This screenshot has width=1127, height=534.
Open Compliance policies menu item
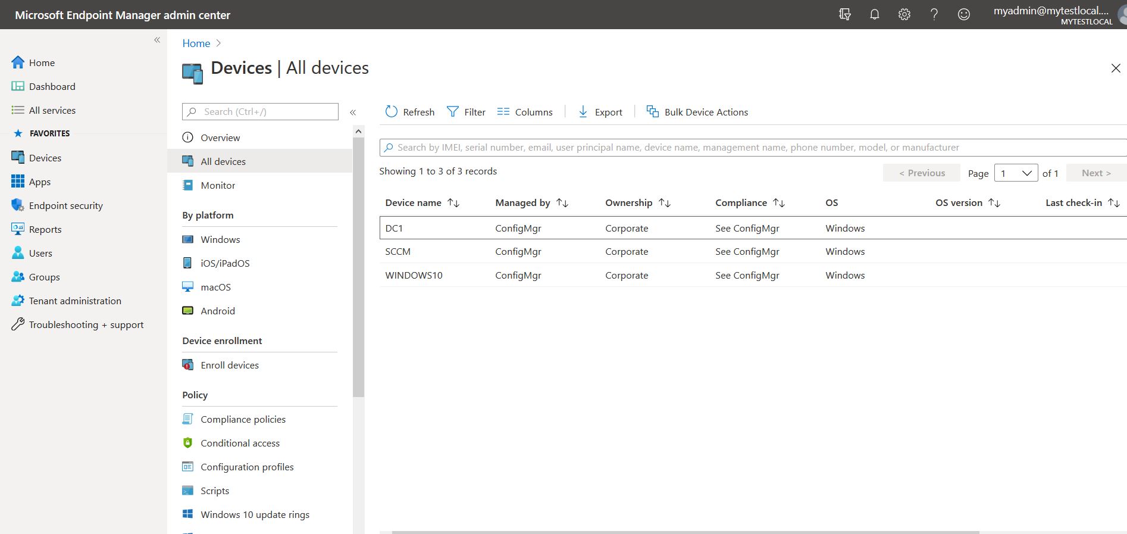[x=243, y=419]
